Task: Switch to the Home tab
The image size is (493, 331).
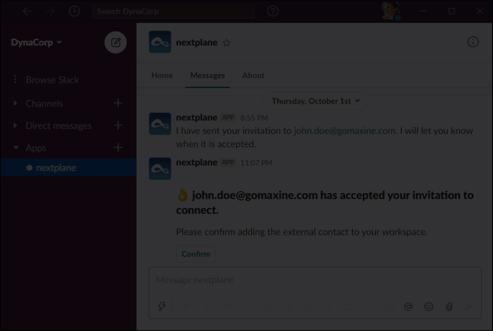Action: pyautogui.click(x=162, y=75)
